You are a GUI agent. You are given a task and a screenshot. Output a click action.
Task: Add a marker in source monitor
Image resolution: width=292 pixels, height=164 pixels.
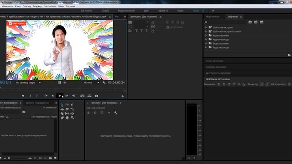(23, 96)
